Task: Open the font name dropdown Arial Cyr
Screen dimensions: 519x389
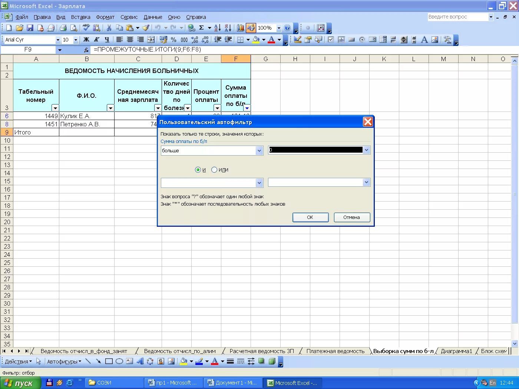Action: tap(58, 40)
